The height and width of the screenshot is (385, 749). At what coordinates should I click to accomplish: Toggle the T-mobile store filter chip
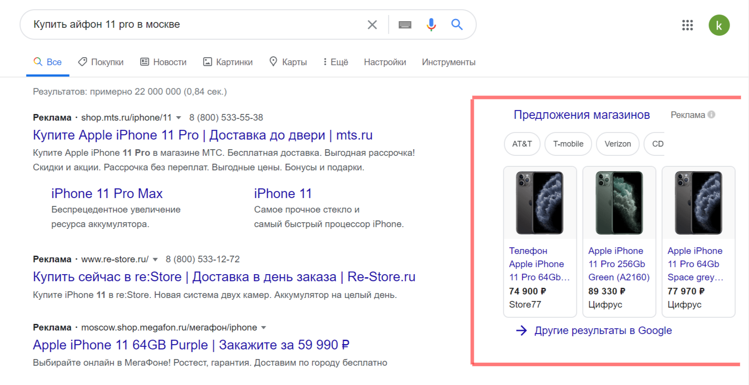click(x=568, y=144)
